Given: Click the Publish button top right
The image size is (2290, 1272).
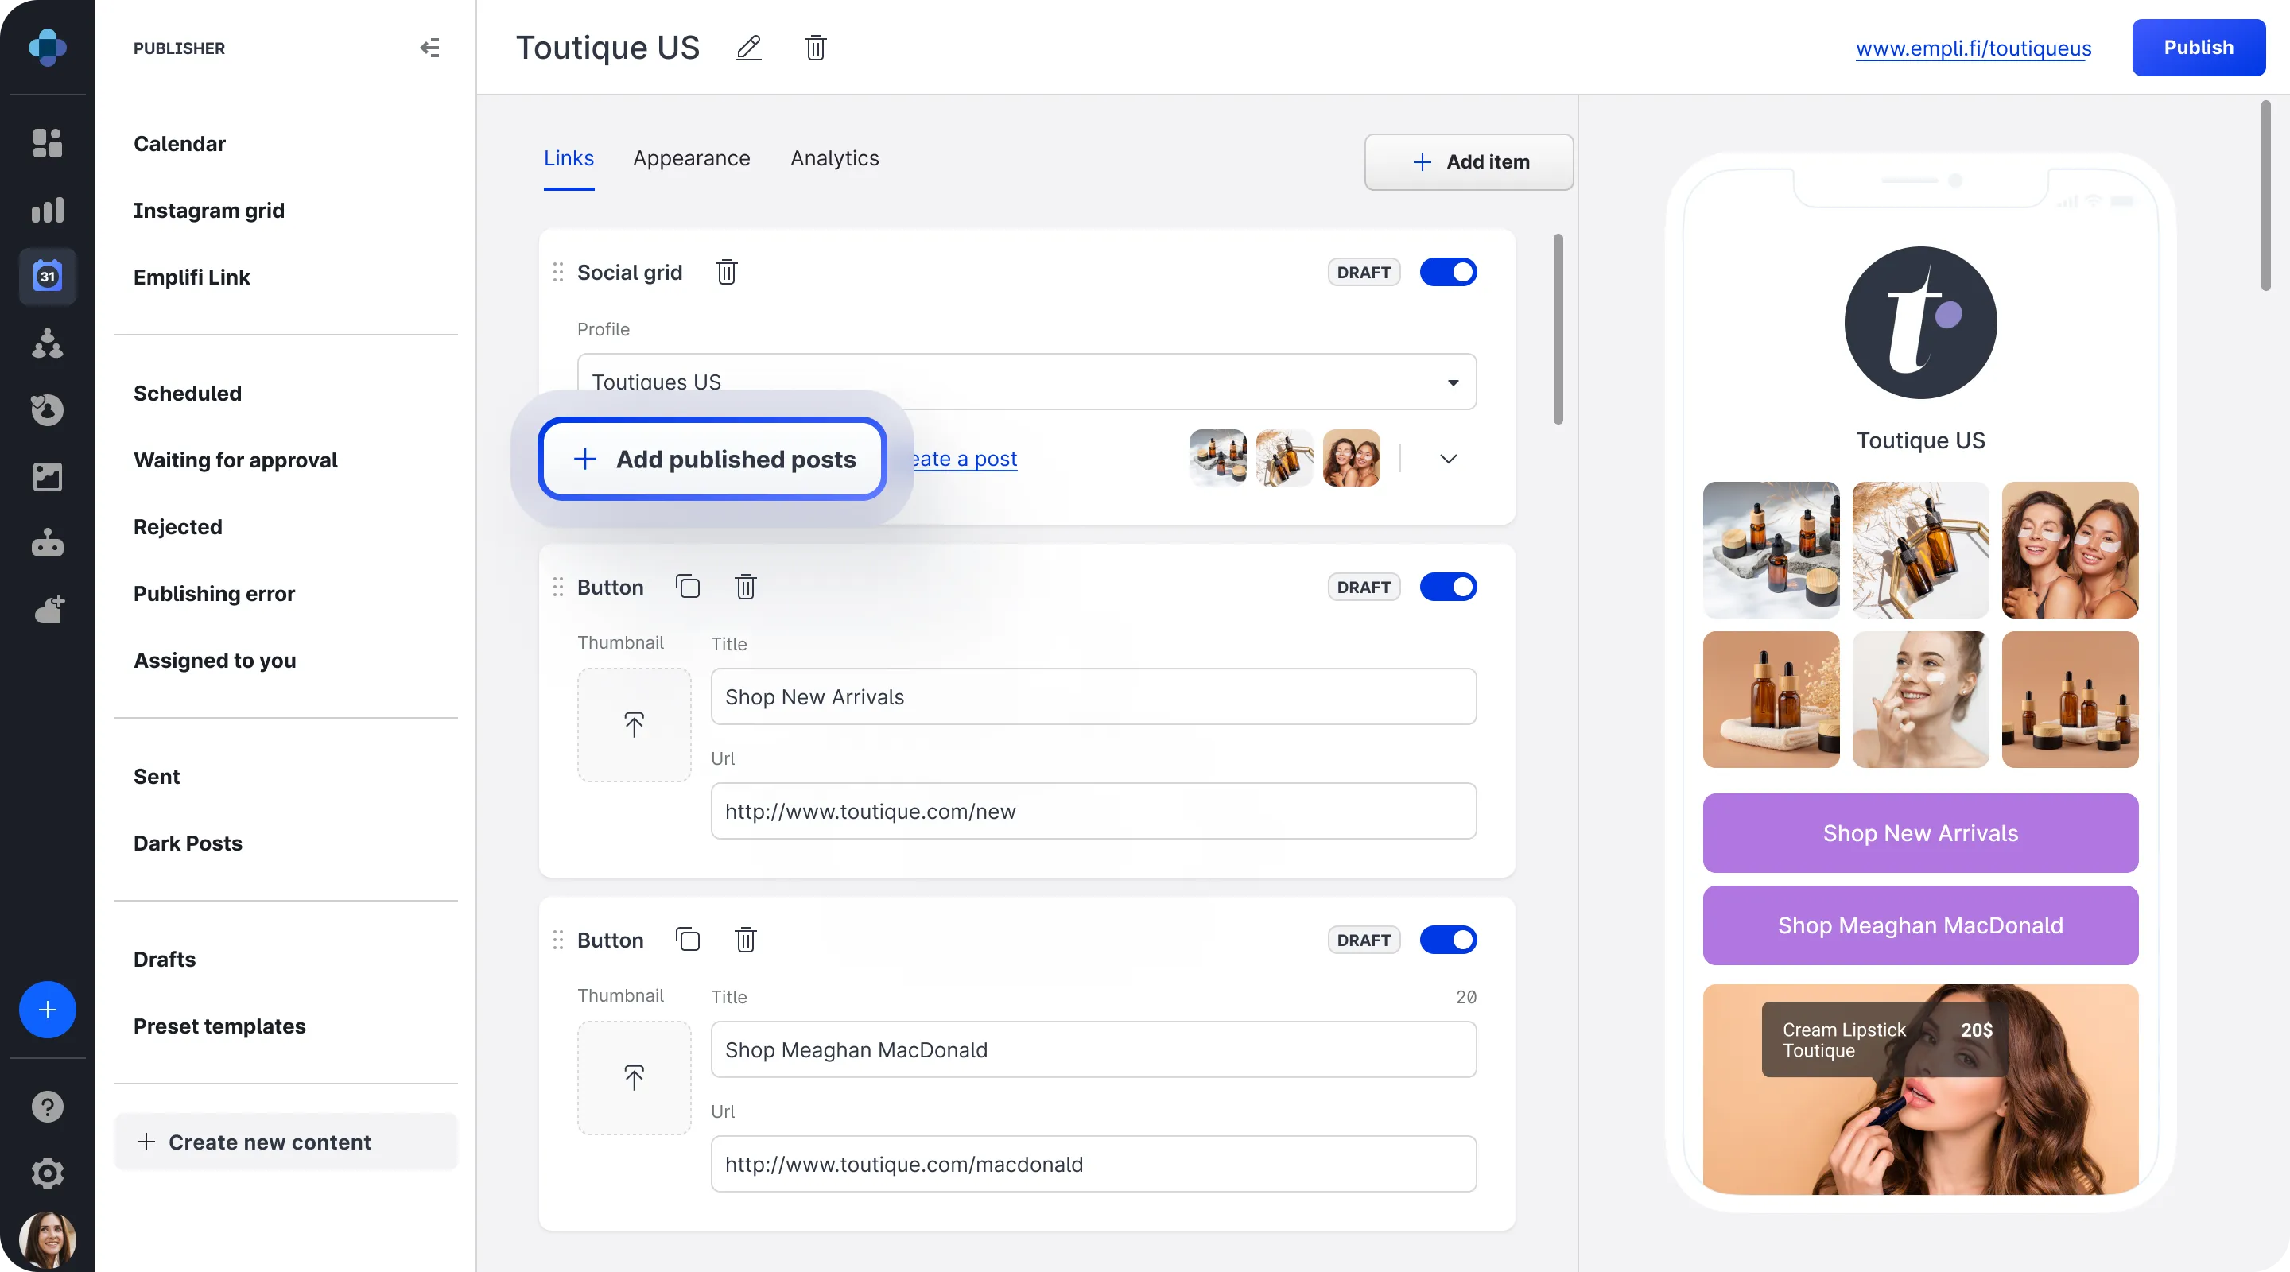Looking at the screenshot, I should point(2199,47).
